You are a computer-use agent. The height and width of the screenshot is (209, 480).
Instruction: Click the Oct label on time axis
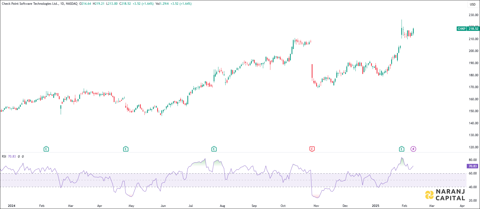283,206
